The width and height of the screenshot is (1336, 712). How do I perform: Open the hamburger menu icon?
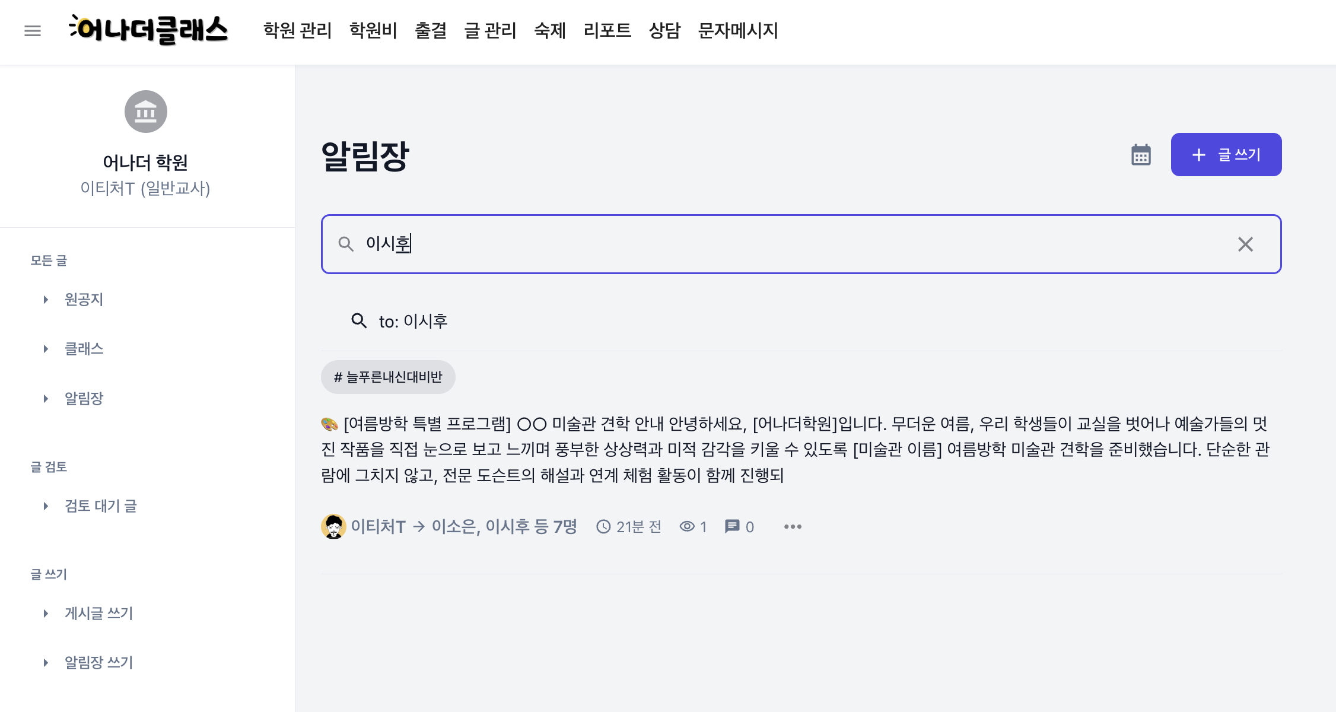click(33, 31)
